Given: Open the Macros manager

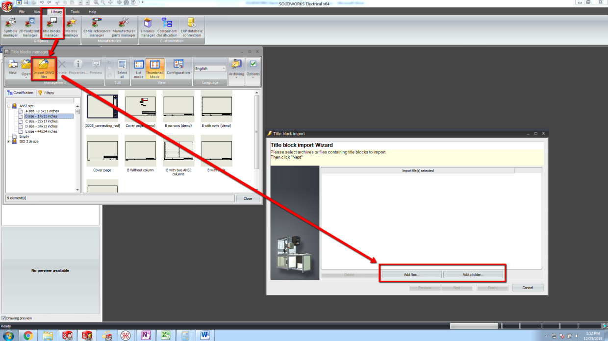Looking at the screenshot, I should pyautogui.click(x=72, y=27).
